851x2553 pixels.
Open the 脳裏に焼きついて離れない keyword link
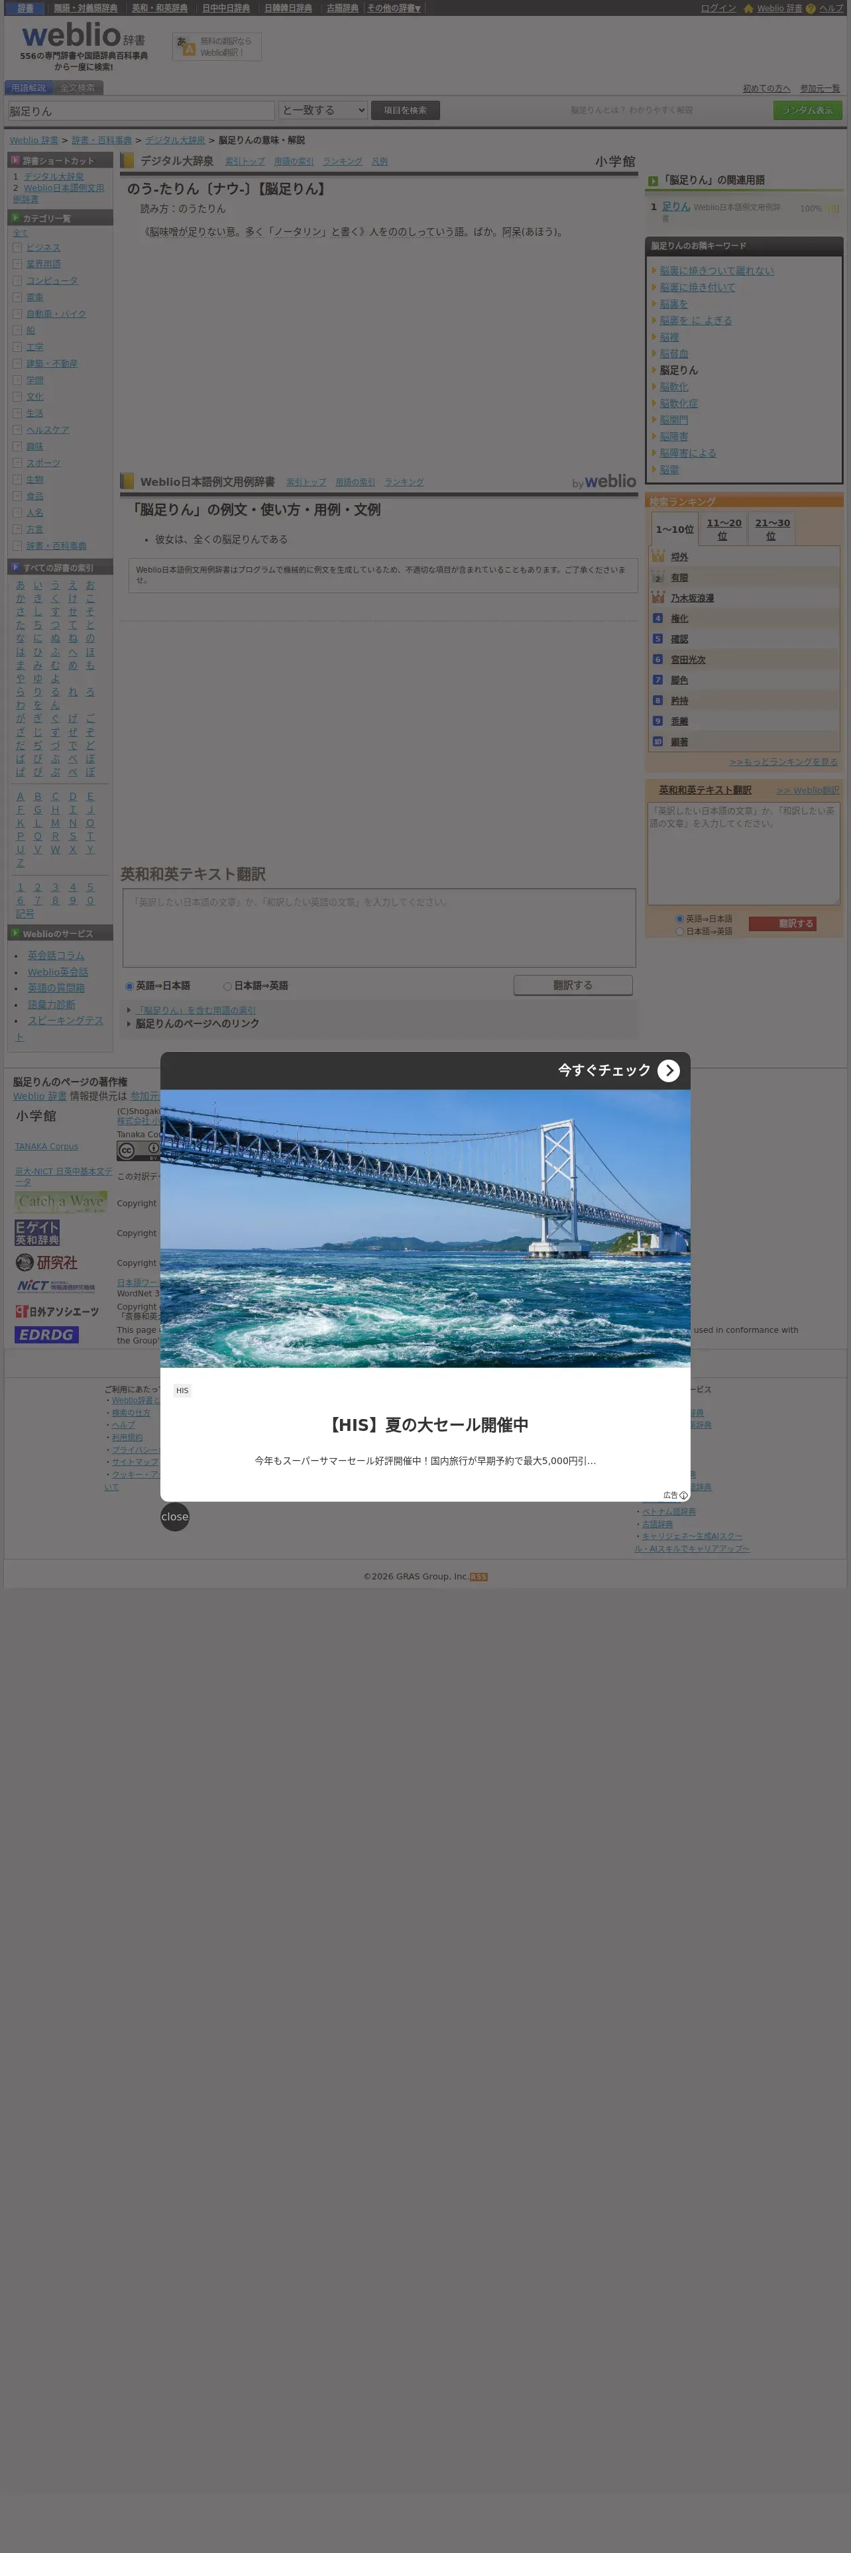coord(717,270)
